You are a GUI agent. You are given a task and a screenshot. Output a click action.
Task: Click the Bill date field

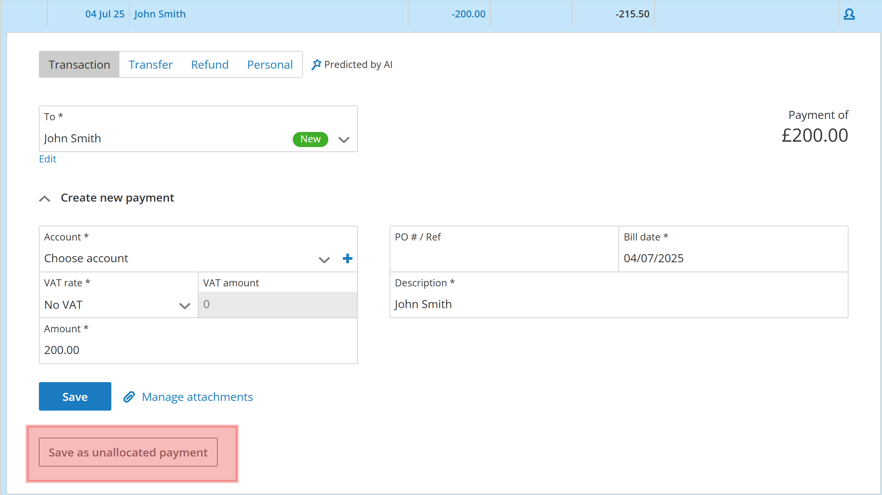[x=733, y=258]
